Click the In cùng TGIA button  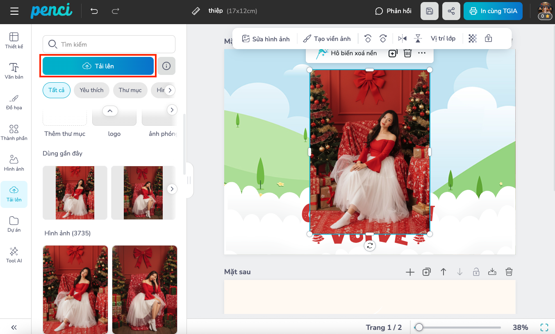point(496,11)
